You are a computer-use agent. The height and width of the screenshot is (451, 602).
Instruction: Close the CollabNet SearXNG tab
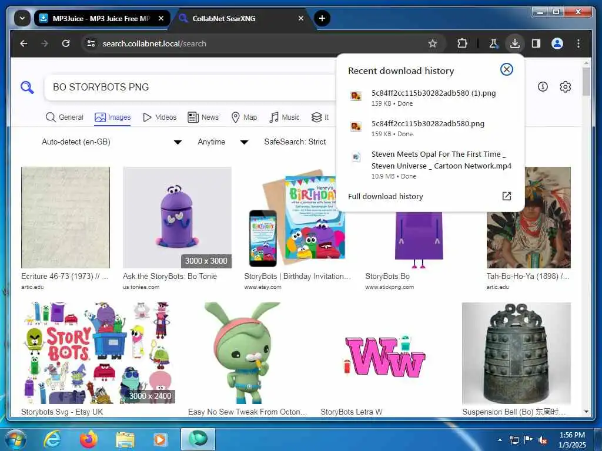tap(300, 18)
